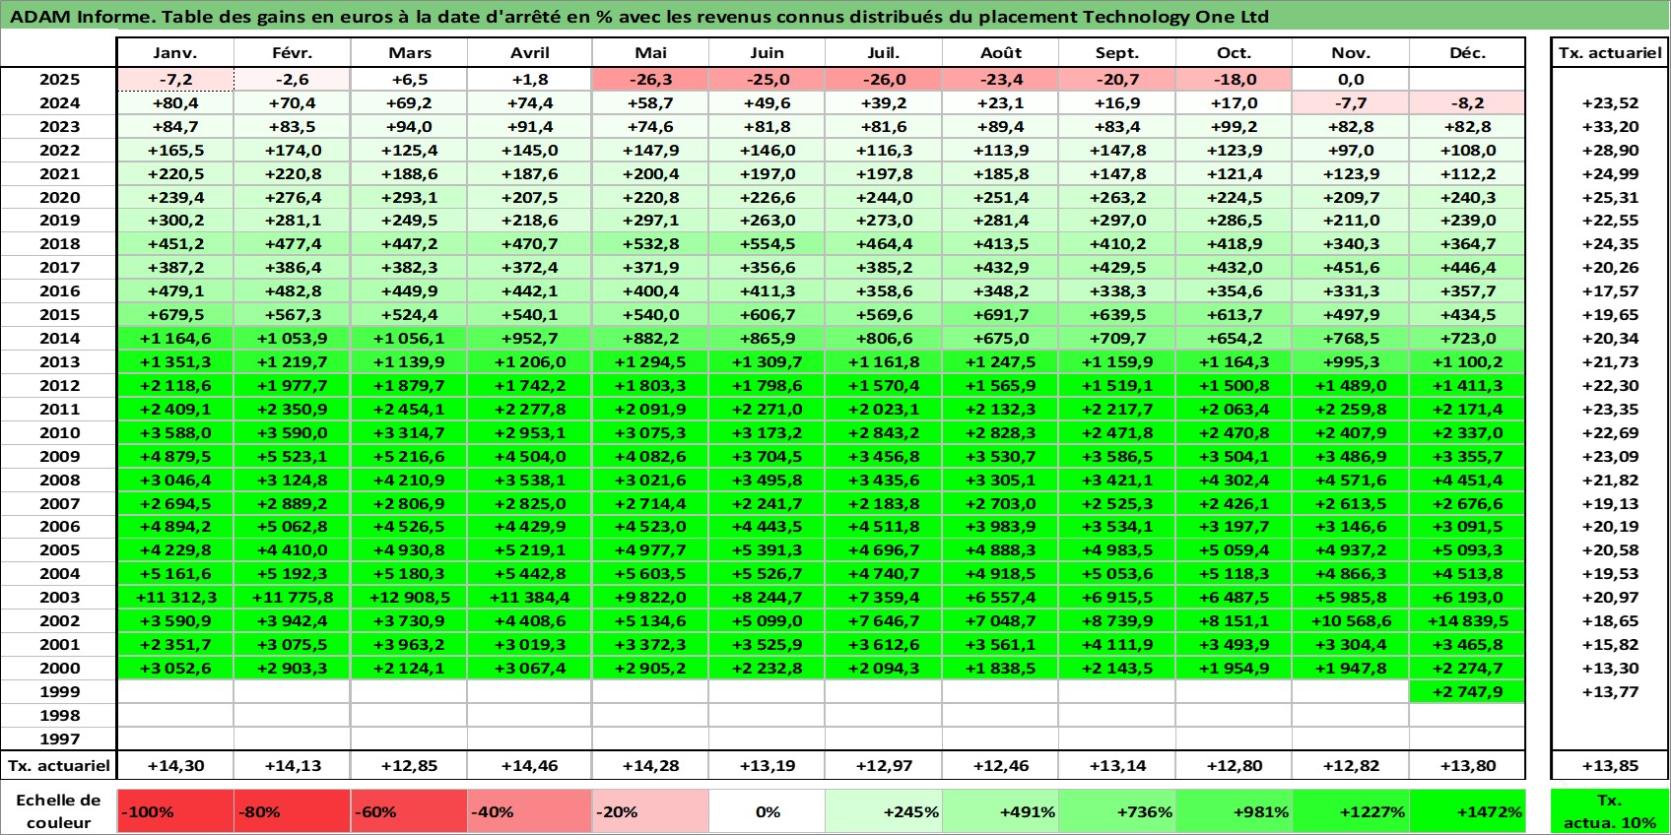Click the 'Oct.' column header
The height and width of the screenshot is (835, 1671).
coord(1234,53)
